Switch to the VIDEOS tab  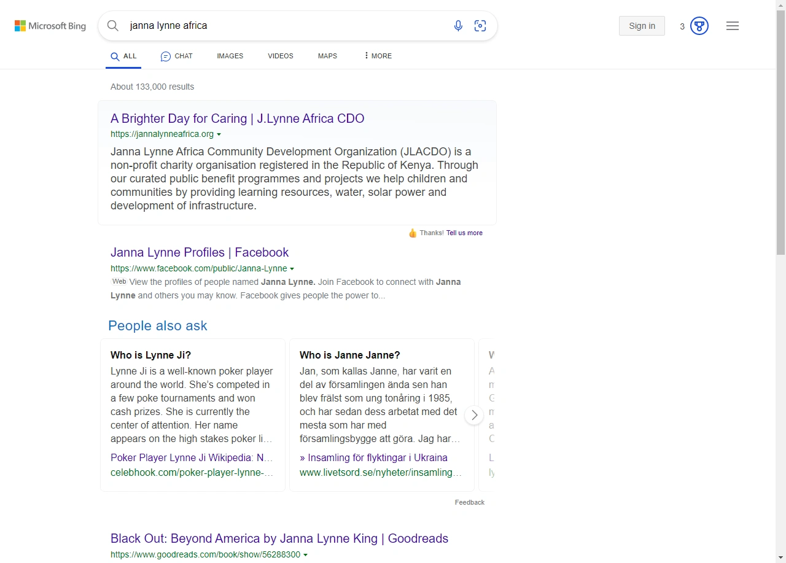point(280,56)
